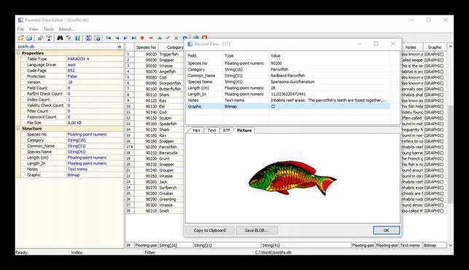
Task: Select grid row 90070 Angelfish
Action: pos(154,71)
